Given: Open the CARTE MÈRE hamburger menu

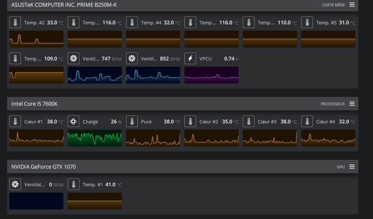Looking at the screenshot, I should (x=352, y=5).
